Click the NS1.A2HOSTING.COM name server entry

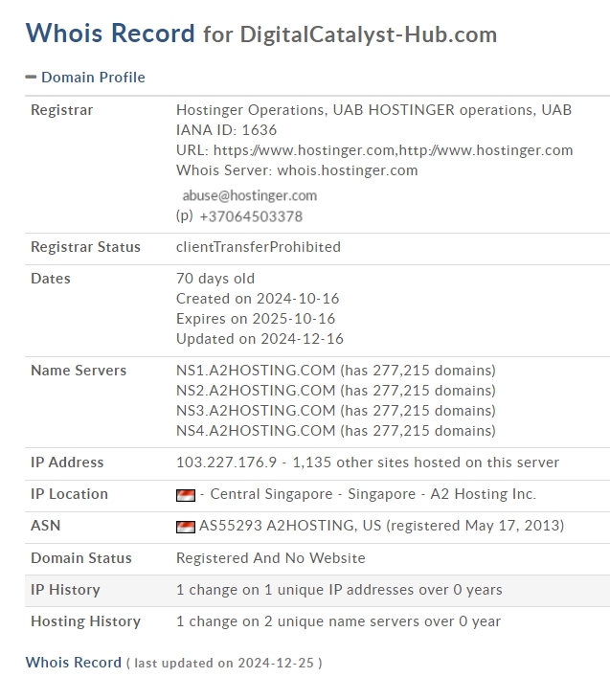336,371
